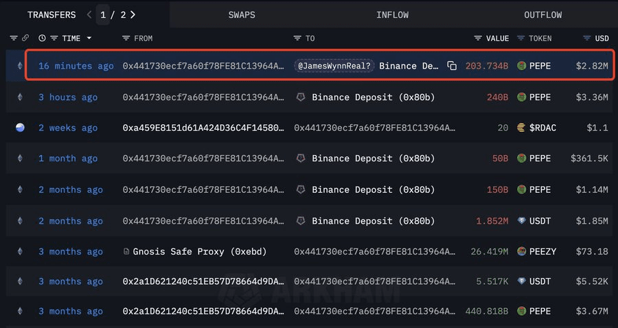Click Binance logo in 1 month ago row

[x=301, y=159]
